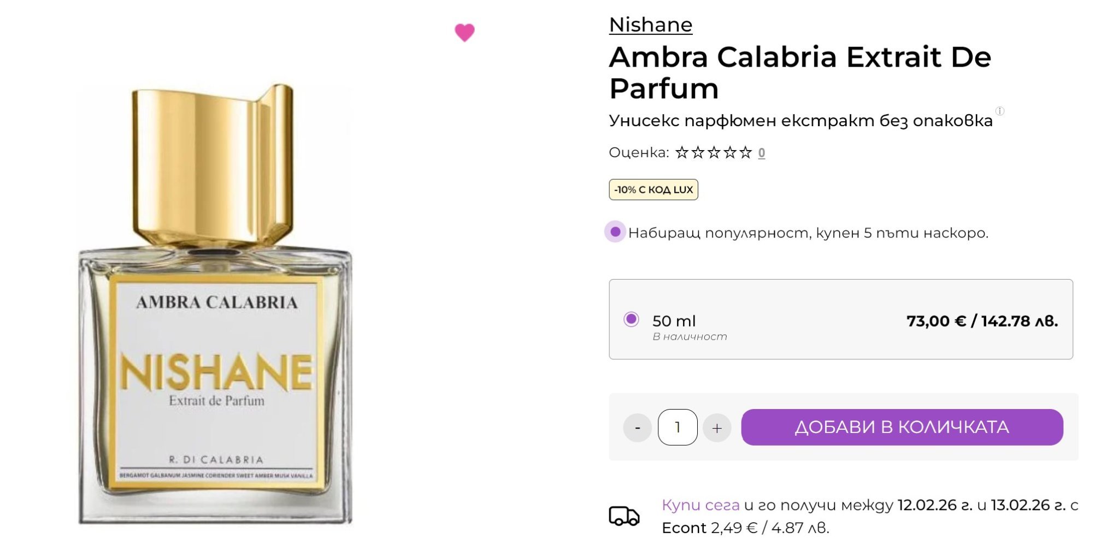Rate product with the second star
Image resolution: width=1119 pixels, height=551 pixels.
[698, 152]
